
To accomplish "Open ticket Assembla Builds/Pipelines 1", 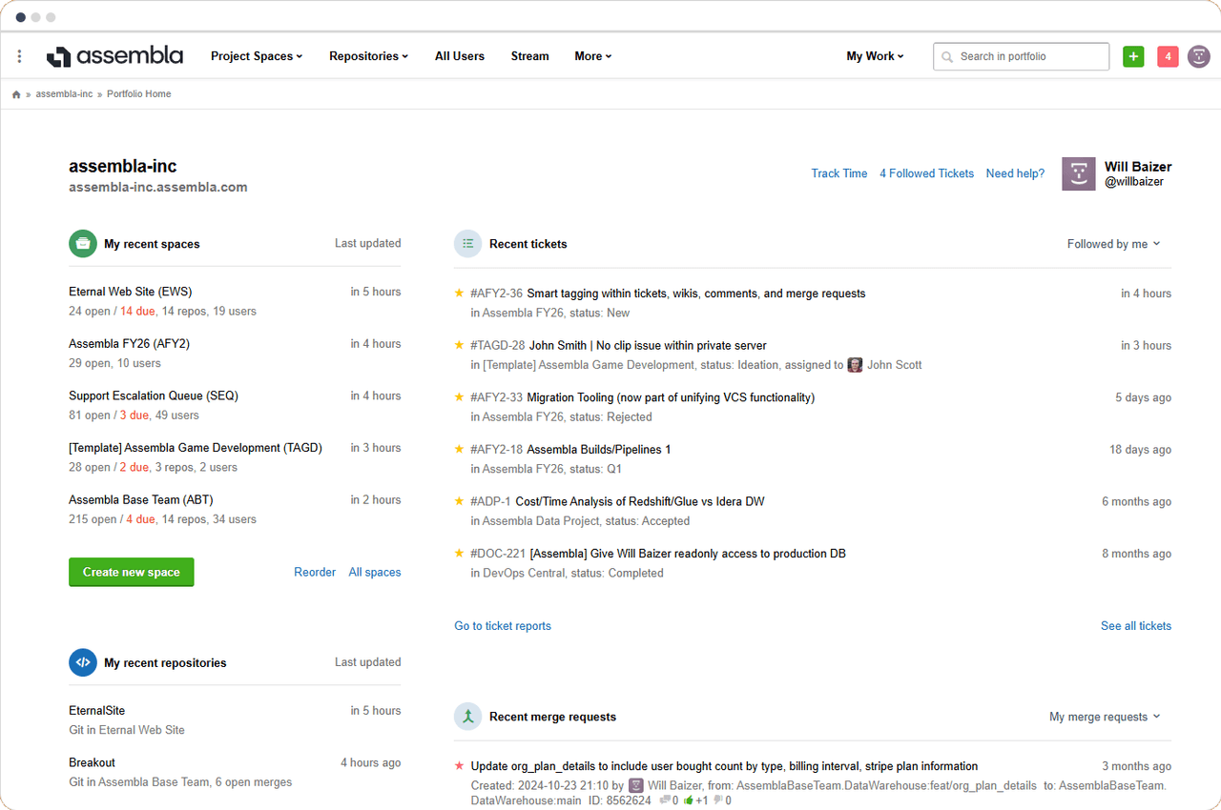I will coord(599,450).
